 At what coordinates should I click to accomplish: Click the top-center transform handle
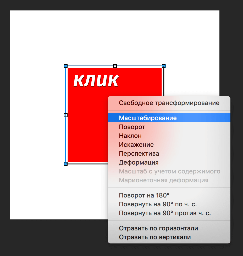[x=114, y=66]
